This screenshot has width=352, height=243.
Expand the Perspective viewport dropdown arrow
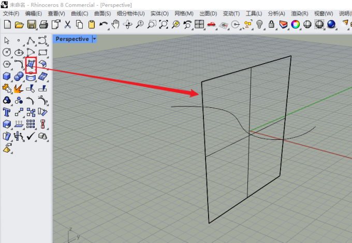pos(95,39)
